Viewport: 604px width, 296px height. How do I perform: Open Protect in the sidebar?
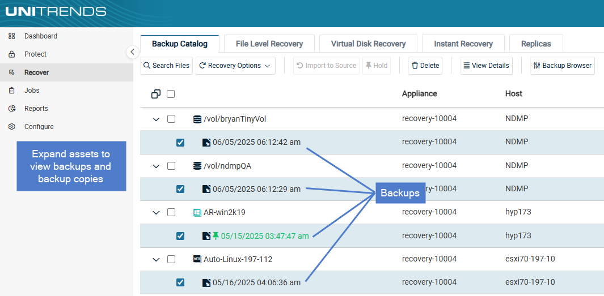[35, 54]
